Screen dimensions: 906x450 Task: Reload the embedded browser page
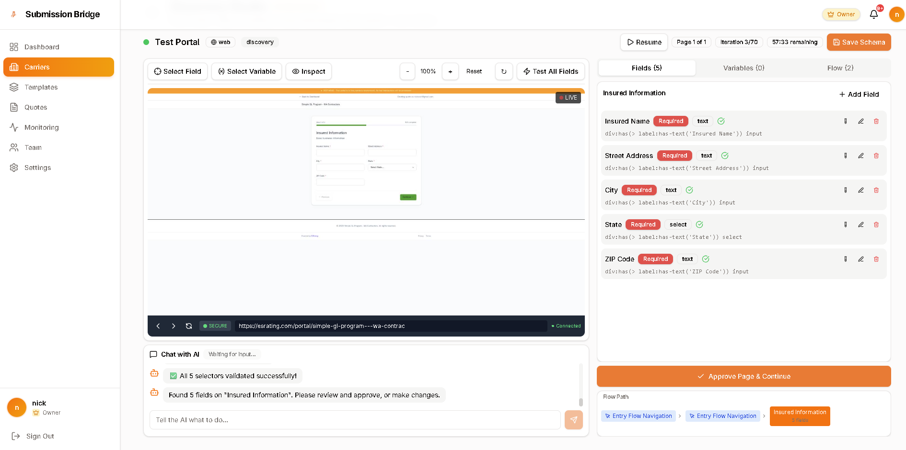pyautogui.click(x=189, y=326)
